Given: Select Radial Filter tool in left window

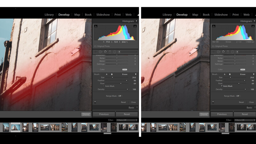Looking at the screenshot, I should pyautogui.click(x=115, y=52).
